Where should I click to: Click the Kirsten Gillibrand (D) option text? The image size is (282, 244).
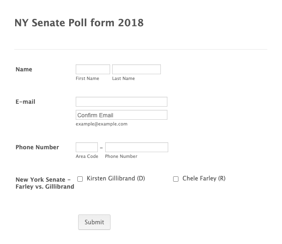coord(116,178)
